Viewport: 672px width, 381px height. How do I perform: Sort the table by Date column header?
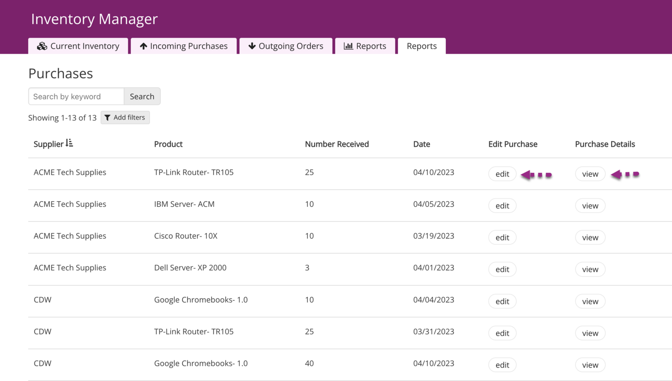pyautogui.click(x=422, y=144)
